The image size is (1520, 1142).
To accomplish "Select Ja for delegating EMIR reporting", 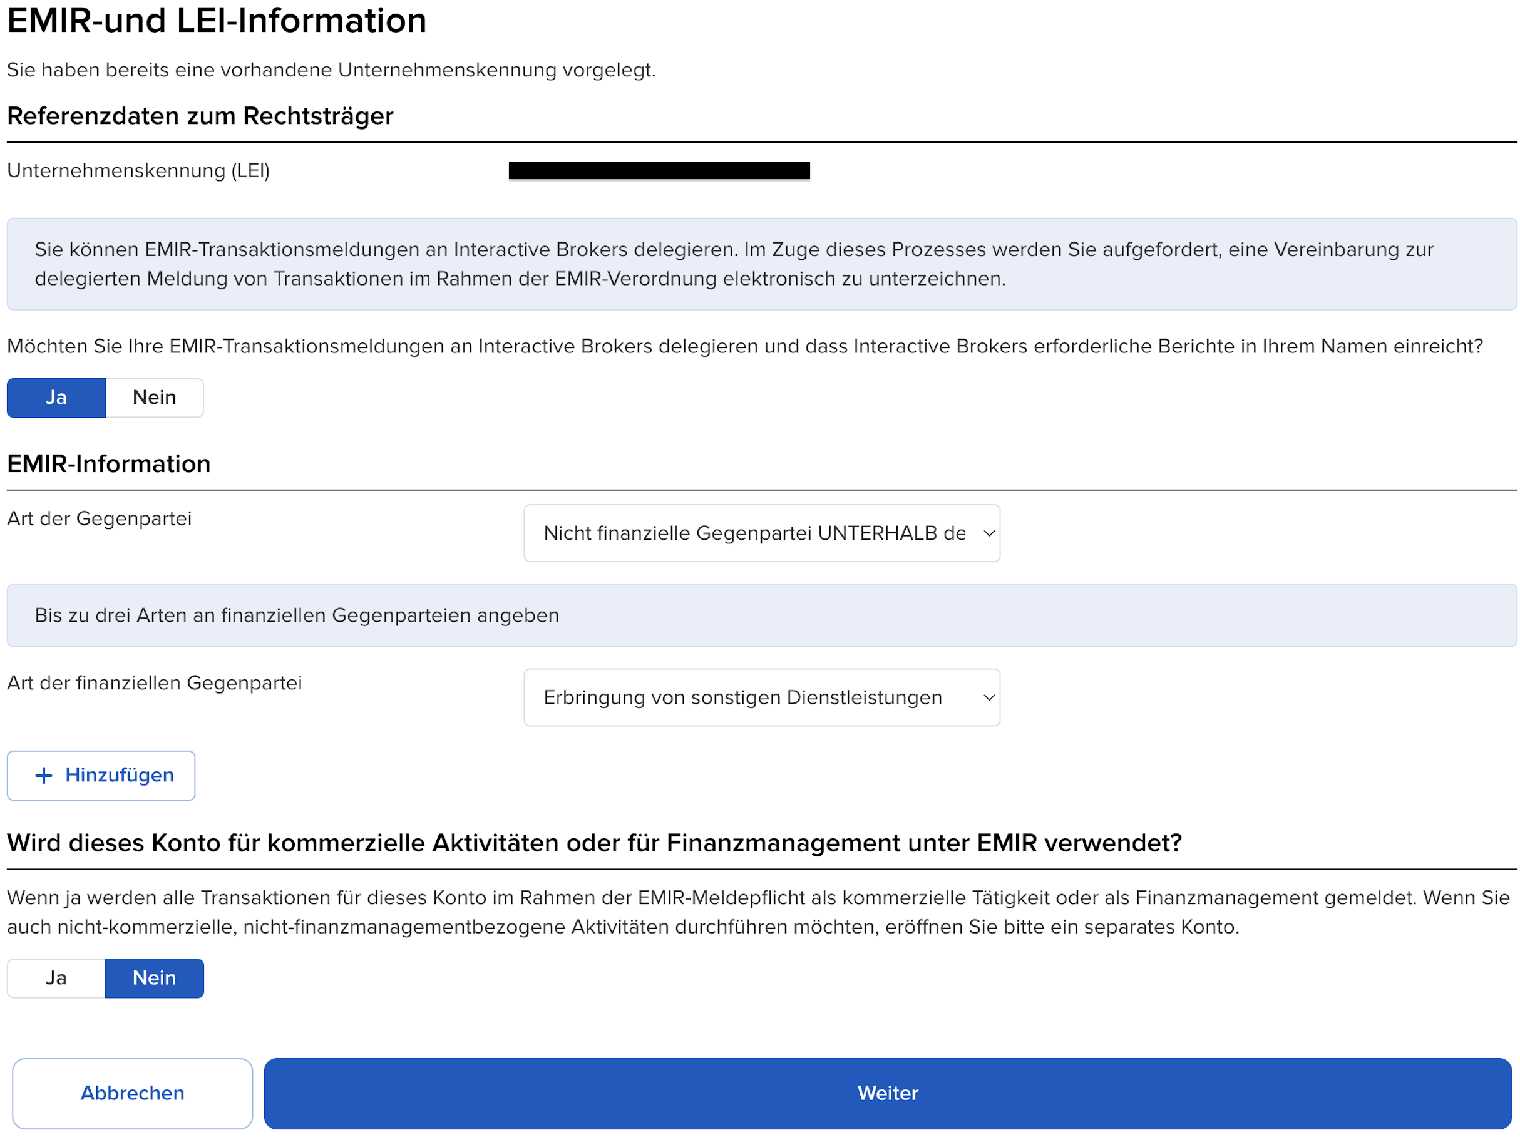I will [x=56, y=398].
